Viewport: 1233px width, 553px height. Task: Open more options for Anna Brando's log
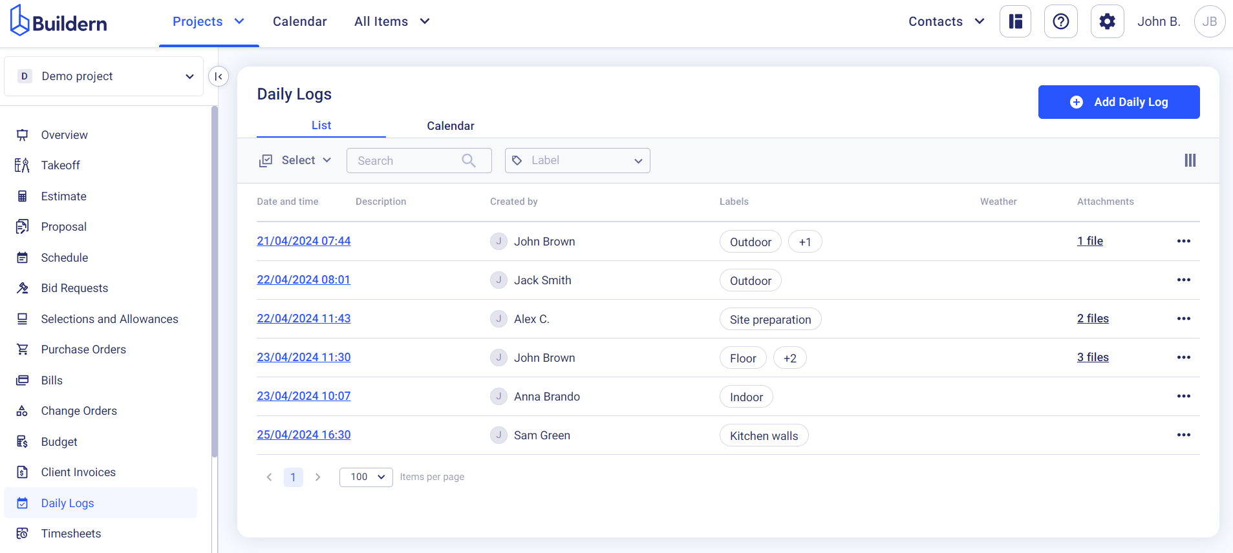pos(1183,396)
